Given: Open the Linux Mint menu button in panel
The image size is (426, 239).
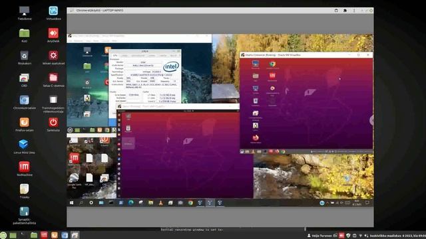Looking at the screenshot, I should tap(3, 235).
